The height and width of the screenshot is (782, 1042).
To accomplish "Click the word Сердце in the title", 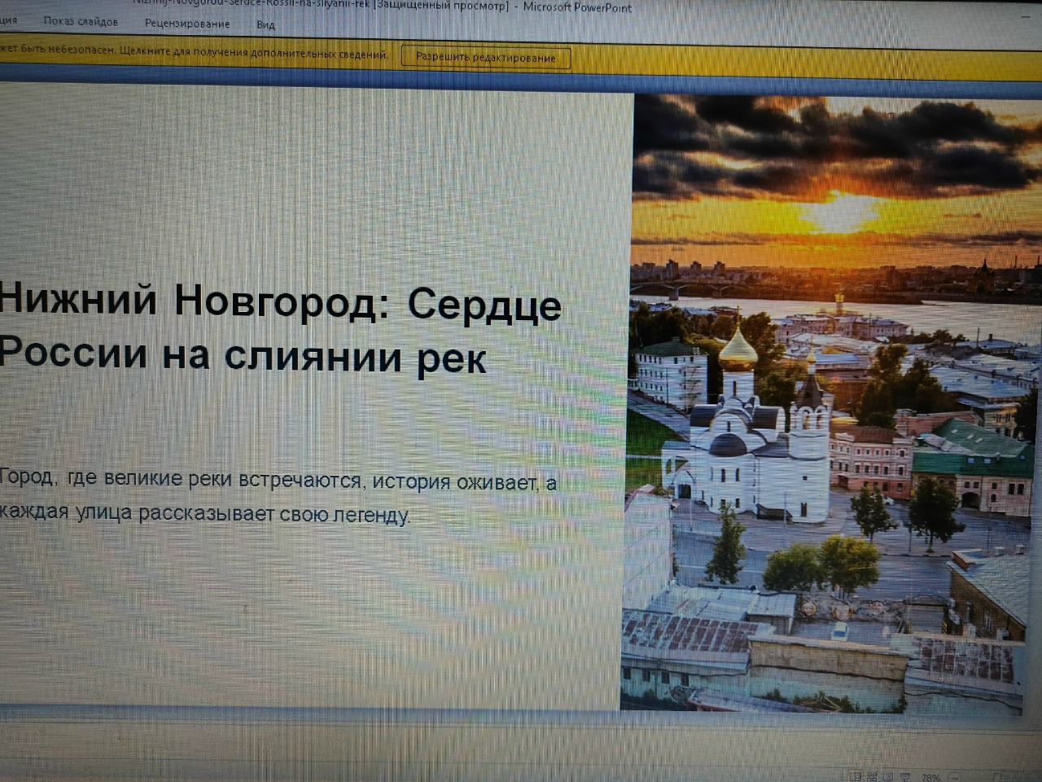I will coord(484,305).
